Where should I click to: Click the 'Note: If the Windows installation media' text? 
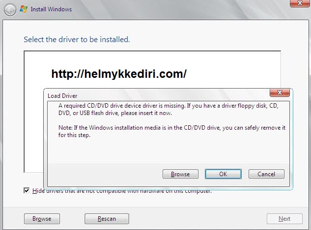tap(172, 131)
